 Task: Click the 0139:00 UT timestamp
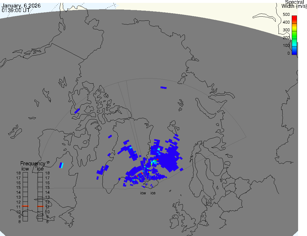pos(16,10)
